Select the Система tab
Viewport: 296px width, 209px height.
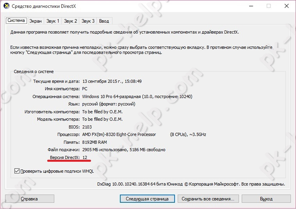[16, 20]
